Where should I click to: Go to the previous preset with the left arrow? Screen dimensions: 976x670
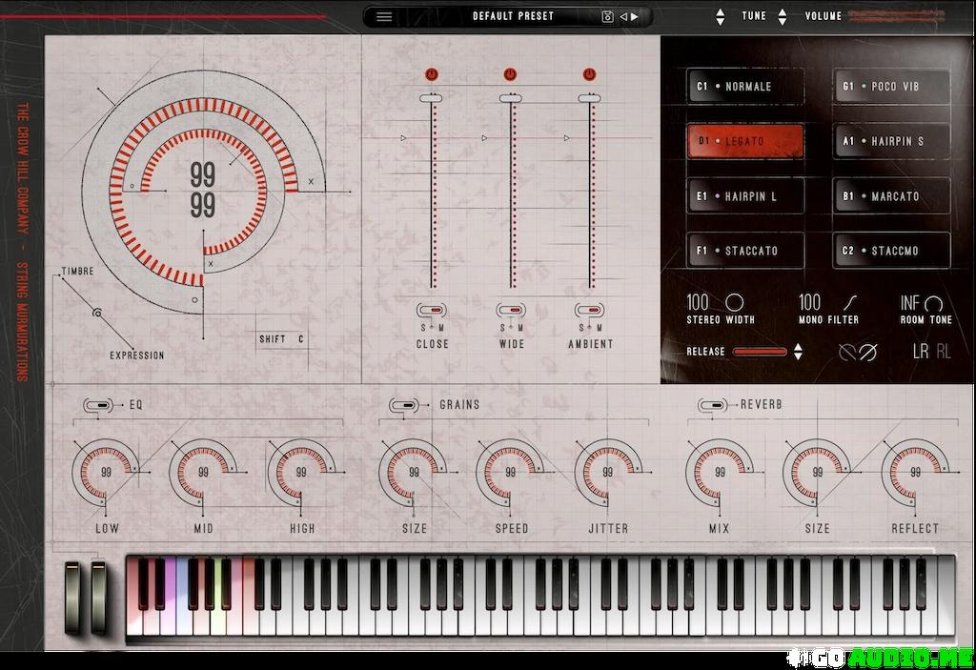[x=623, y=16]
